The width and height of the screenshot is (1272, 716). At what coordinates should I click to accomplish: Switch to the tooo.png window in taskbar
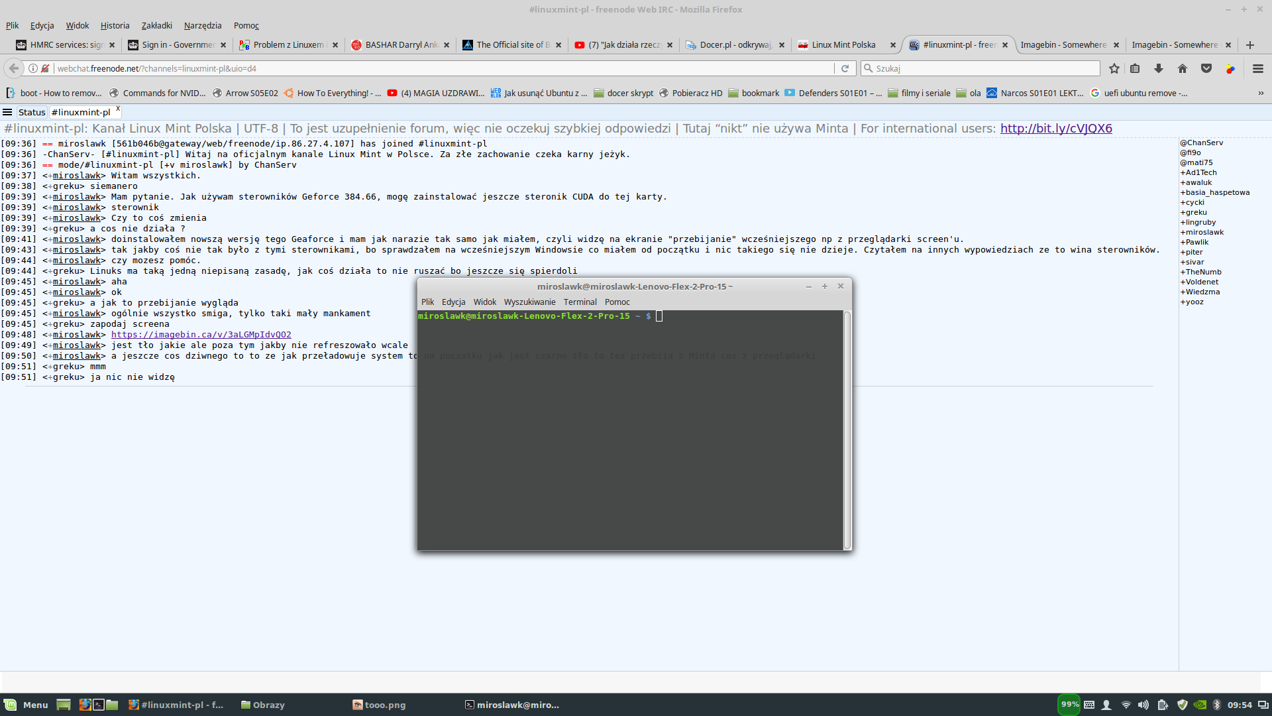pyautogui.click(x=379, y=705)
